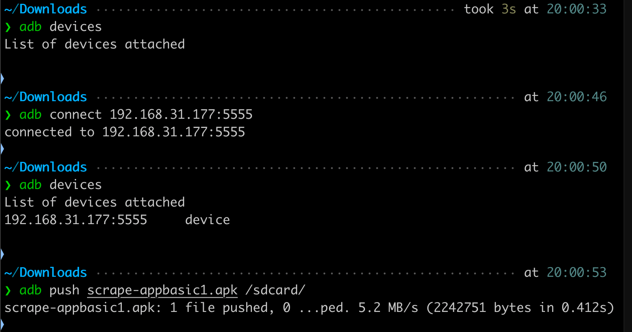Click the green prompt arrow before first adb devices

8,27
